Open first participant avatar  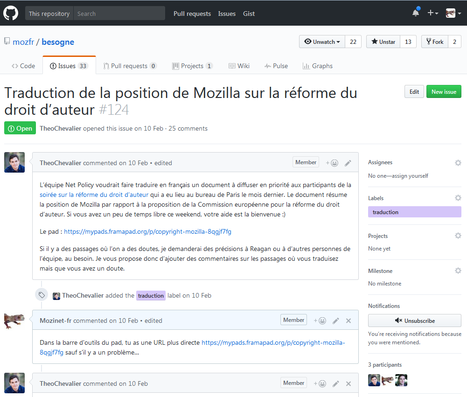(374, 380)
